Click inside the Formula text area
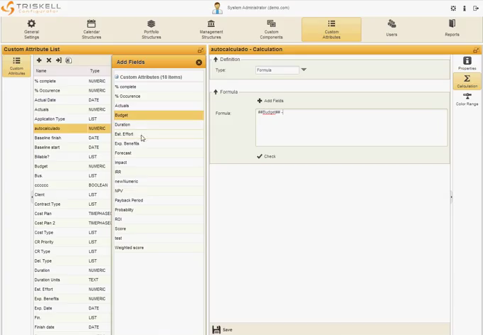The width and height of the screenshot is (483, 335). (x=351, y=128)
